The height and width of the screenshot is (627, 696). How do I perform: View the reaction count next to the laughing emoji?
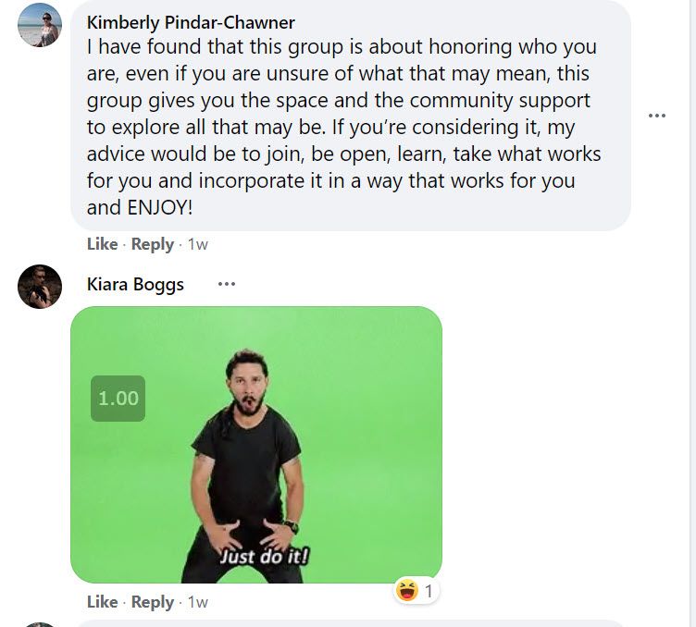tap(429, 590)
